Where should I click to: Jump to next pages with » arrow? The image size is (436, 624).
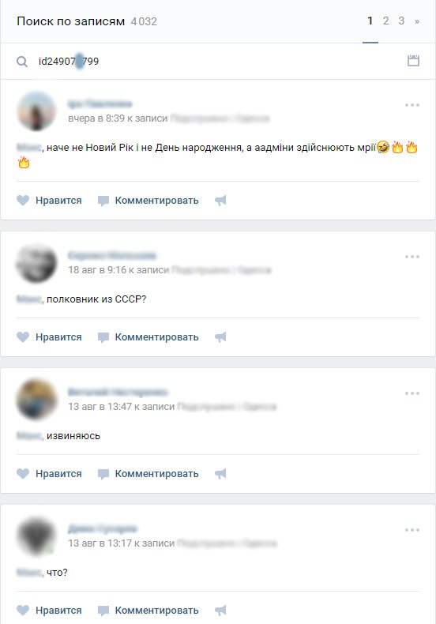coord(417,21)
